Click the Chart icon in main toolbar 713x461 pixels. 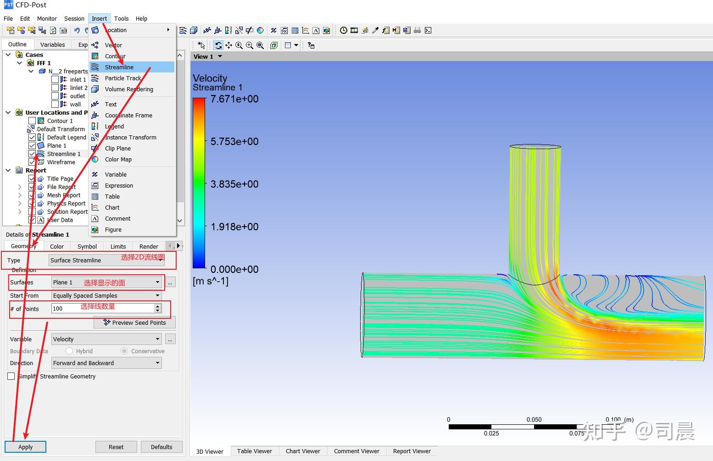point(306,31)
